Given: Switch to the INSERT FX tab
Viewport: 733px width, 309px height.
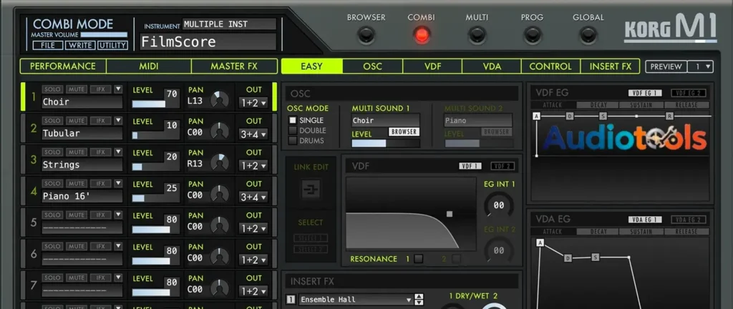Looking at the screenshot, I should (610, 67).
